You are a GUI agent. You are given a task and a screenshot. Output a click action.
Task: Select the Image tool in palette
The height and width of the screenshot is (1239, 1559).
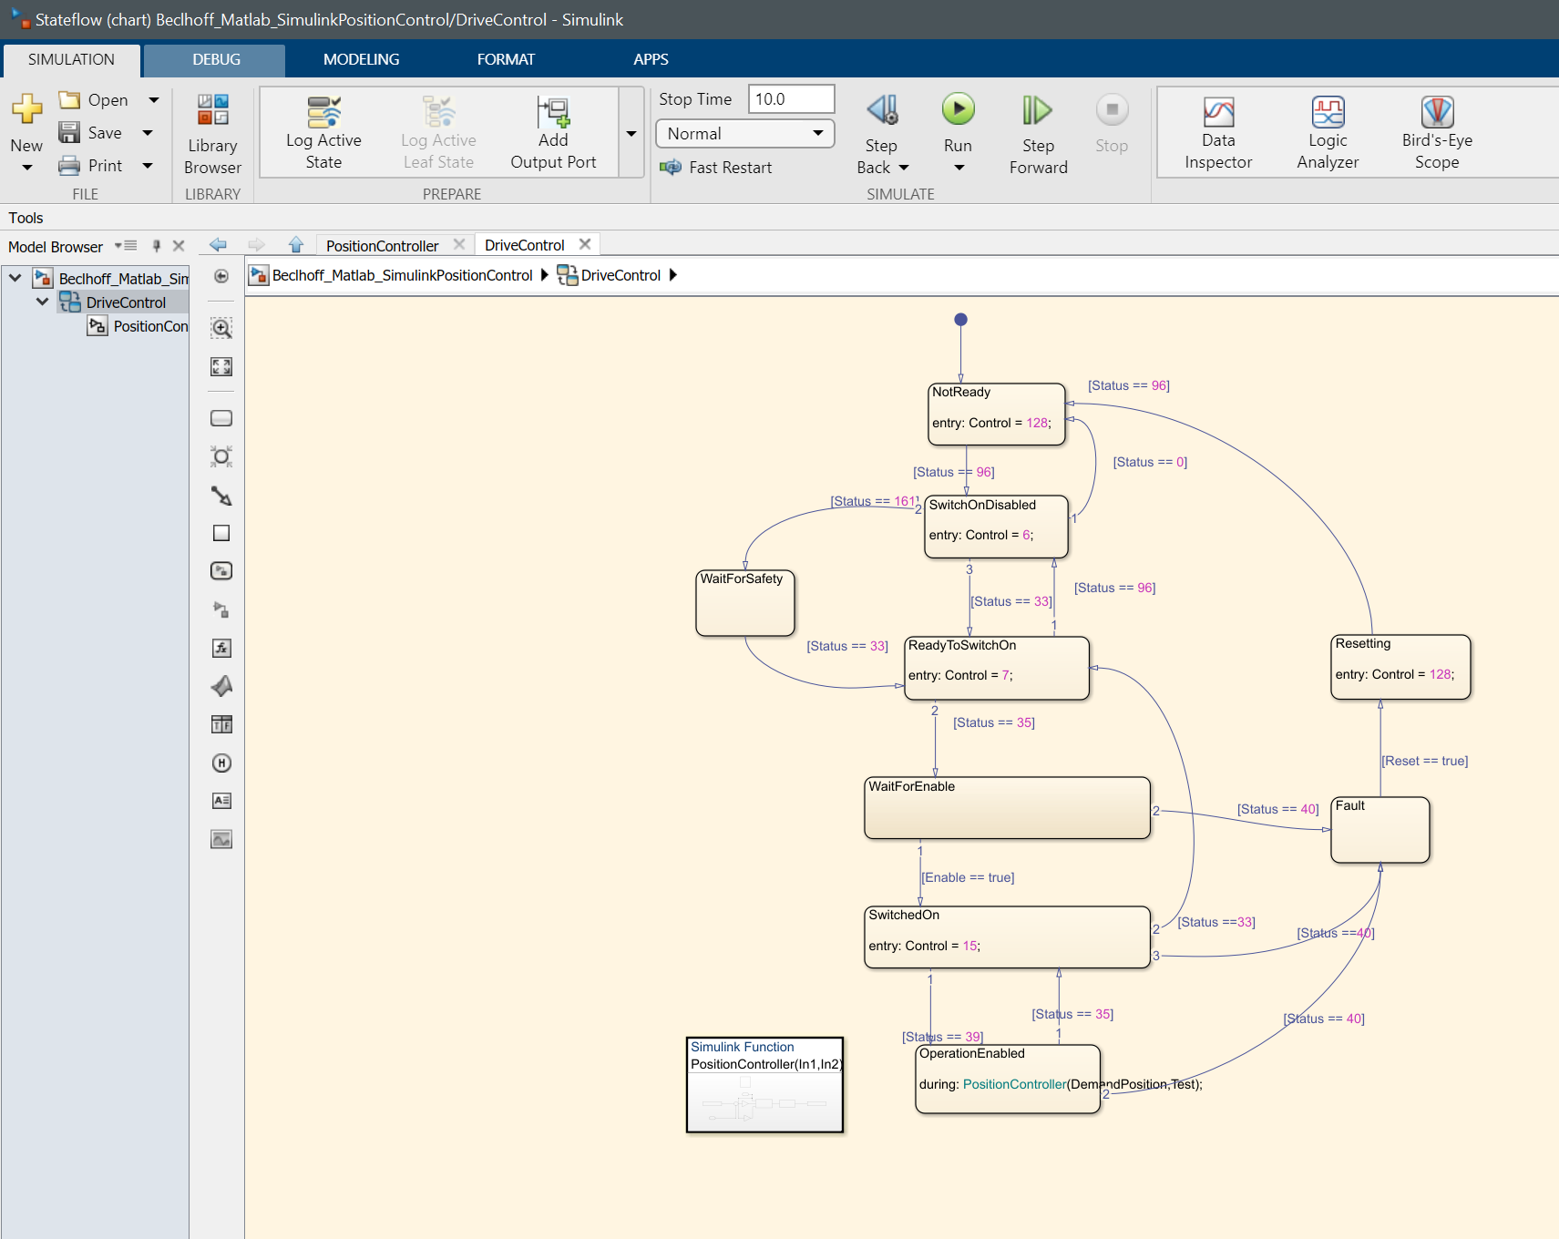pyautogui.click(x=221, y=839)
